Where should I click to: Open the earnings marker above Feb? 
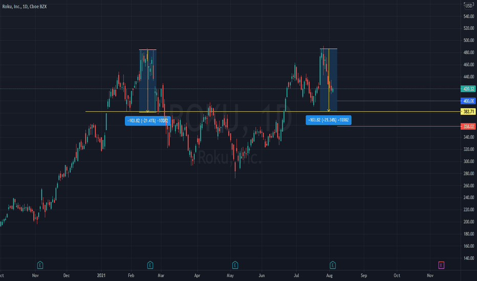point(150,265)
